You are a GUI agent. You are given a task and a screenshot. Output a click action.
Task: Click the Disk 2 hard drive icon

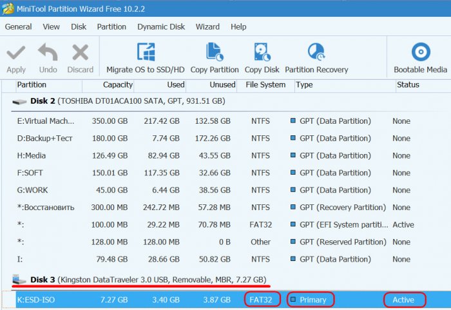[19, 102]
